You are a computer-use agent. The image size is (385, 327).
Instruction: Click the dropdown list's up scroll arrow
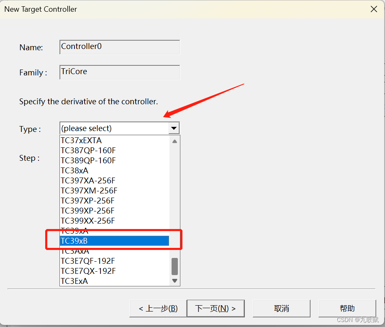[175, 142]
